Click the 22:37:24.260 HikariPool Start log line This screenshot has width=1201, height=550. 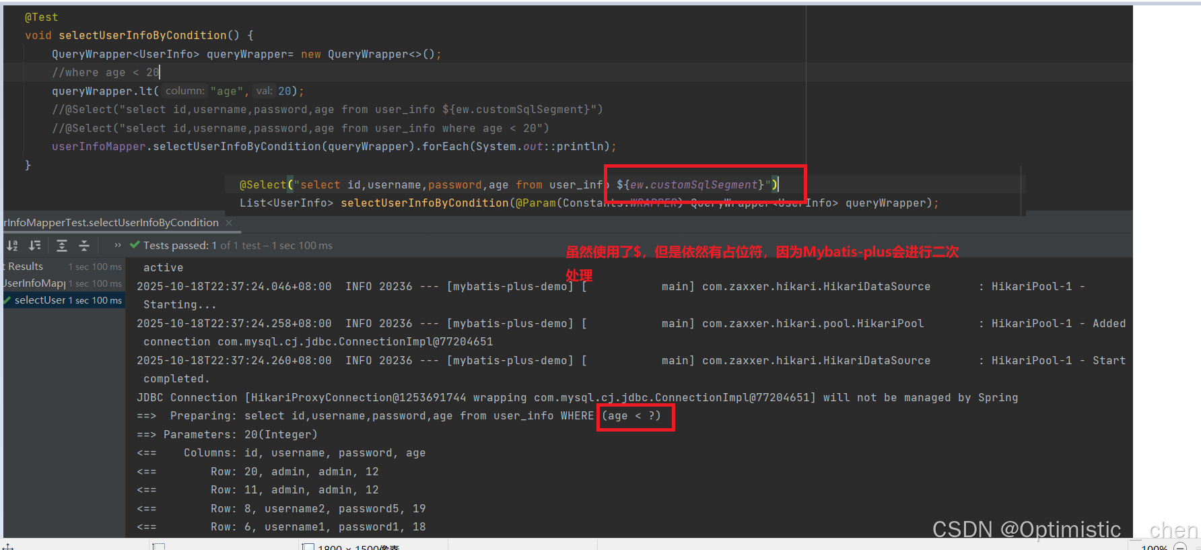[631, 361]
